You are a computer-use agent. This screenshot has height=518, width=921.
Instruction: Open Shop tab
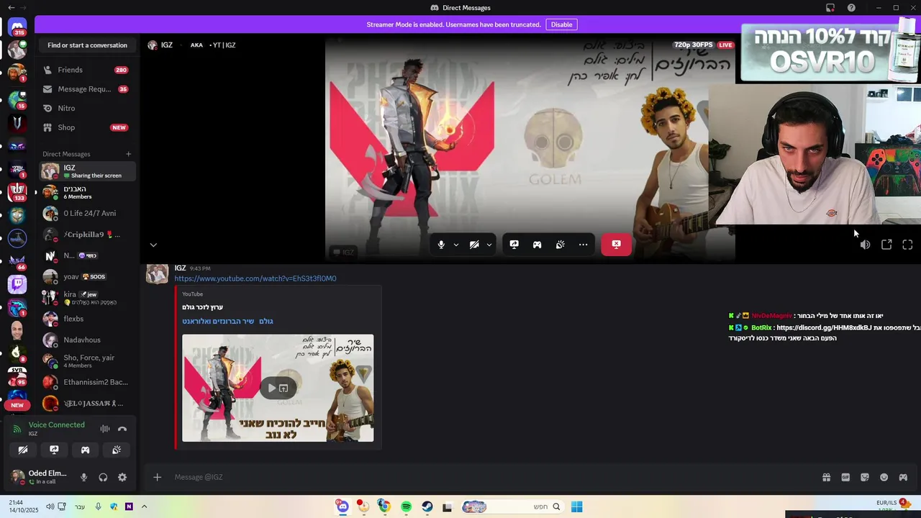pyautogui.click(x=87, y=127)
